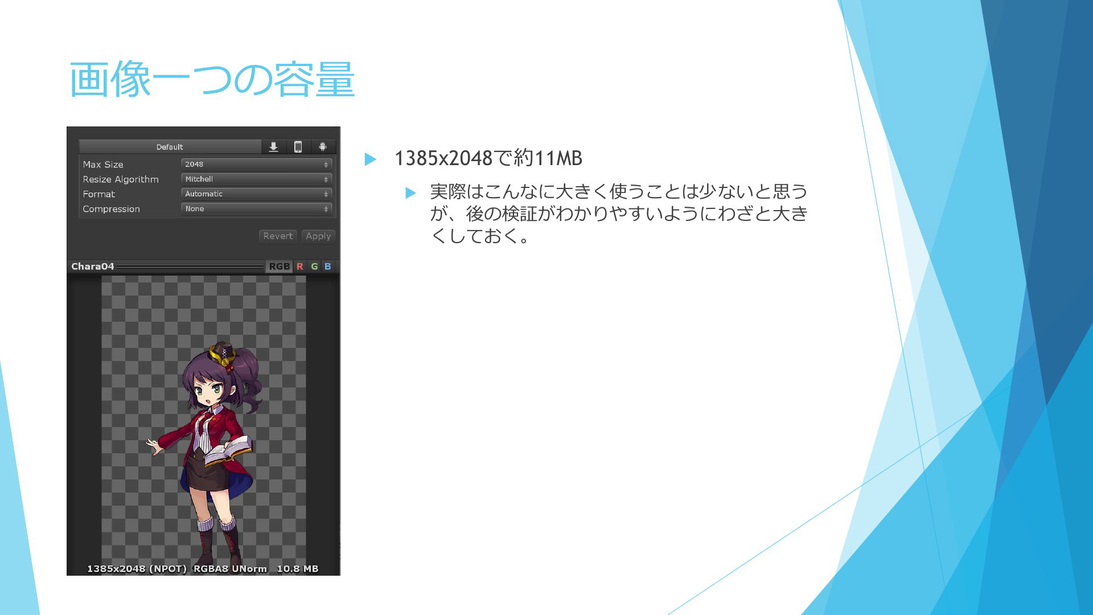
Task: Switch to the iPhone platform settings tab
Action: [298, 147]
